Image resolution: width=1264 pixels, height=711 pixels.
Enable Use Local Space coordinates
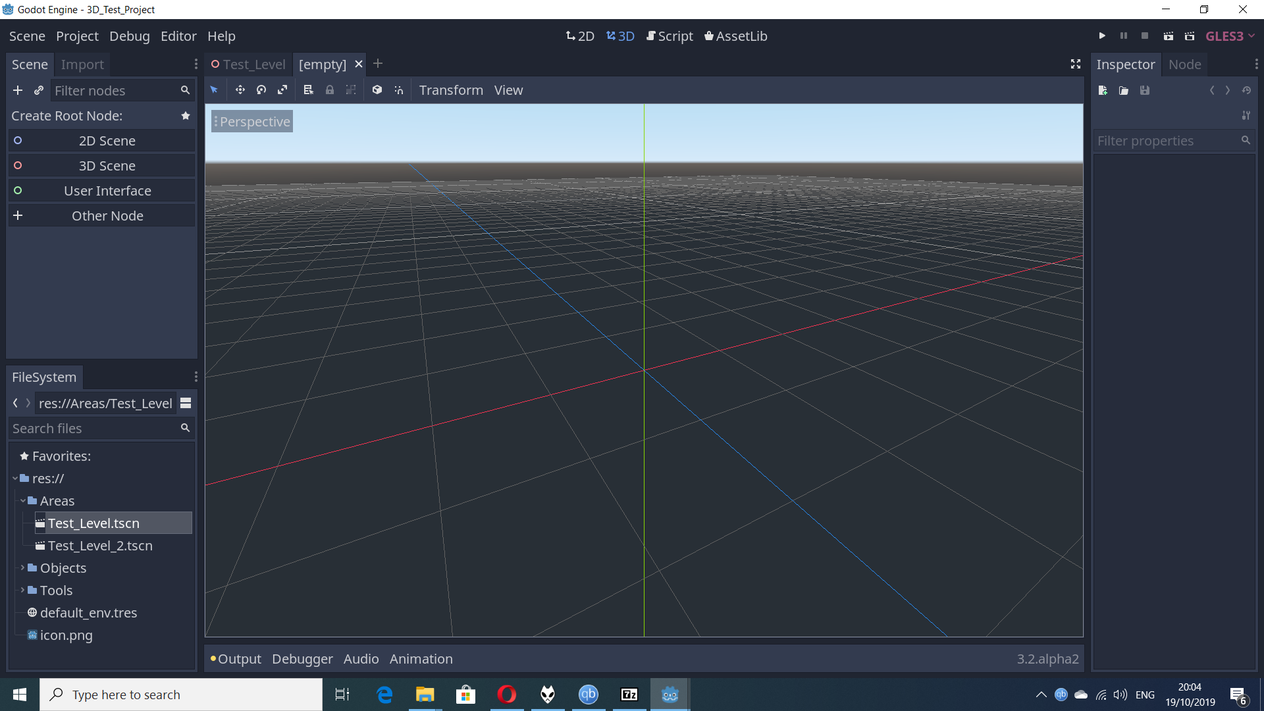point(377,90)
